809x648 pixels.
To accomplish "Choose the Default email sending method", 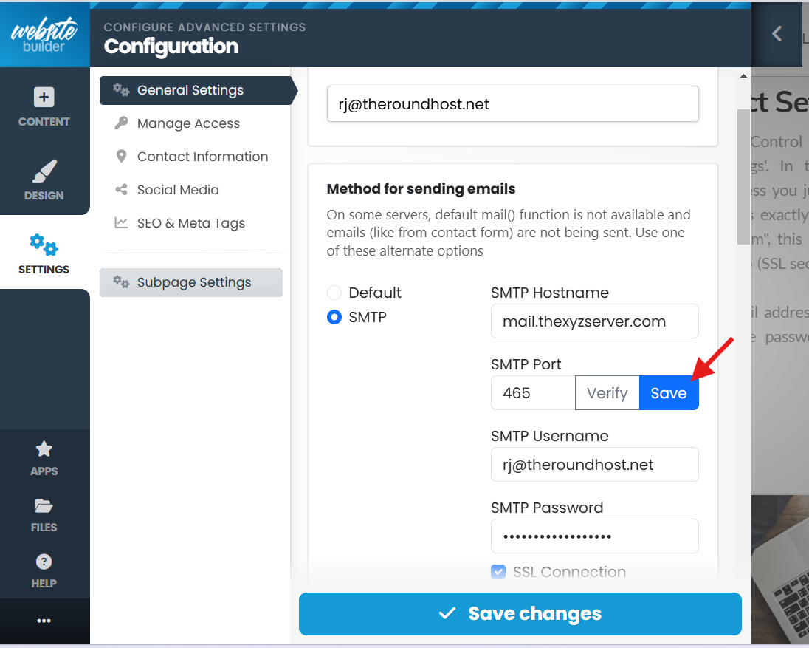I will pos(334,293).
